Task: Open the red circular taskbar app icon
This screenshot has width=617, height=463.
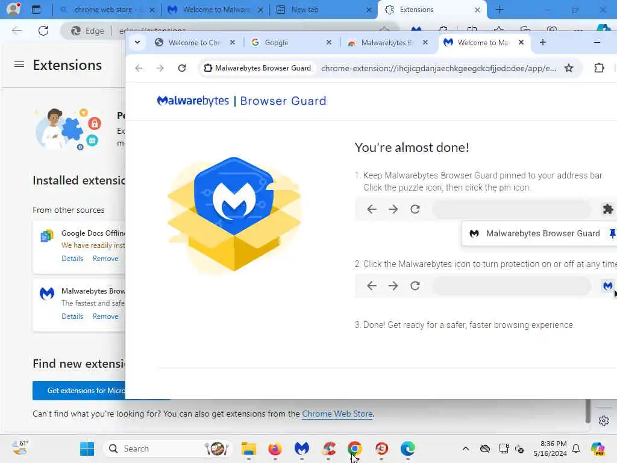Action: point(381,449)
